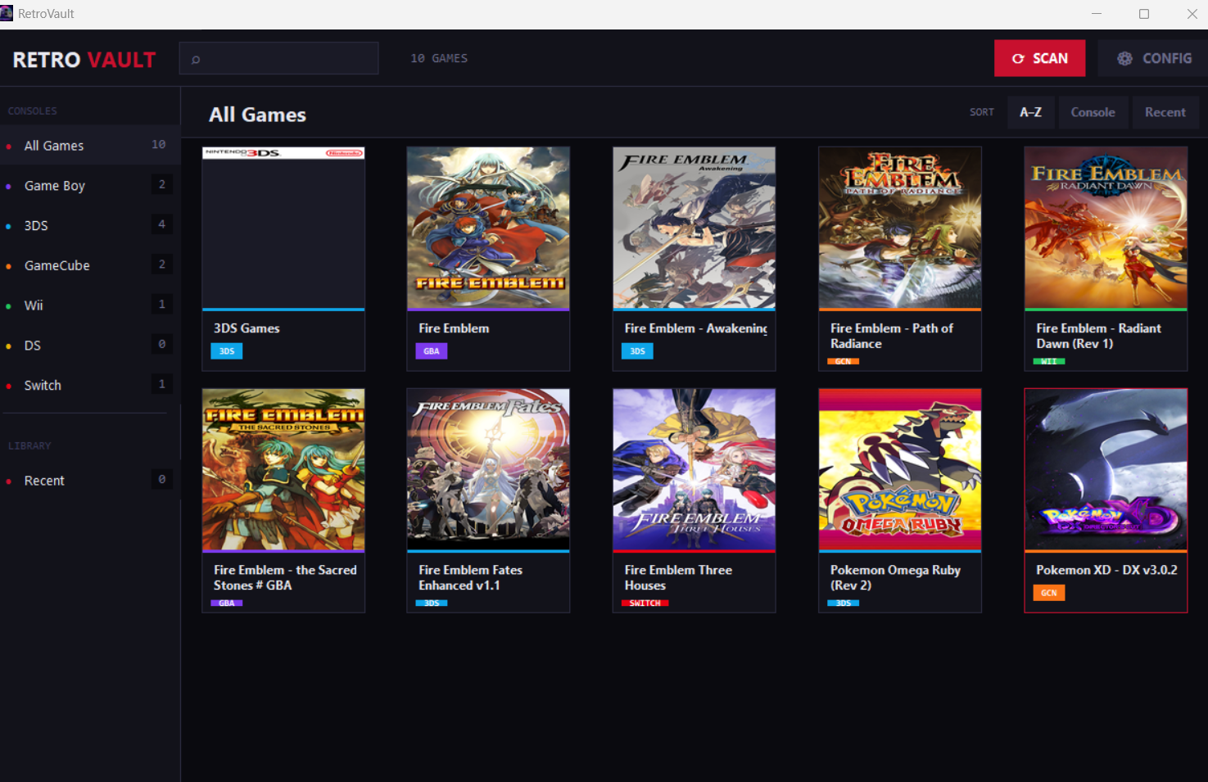Click the title 'Fire Emblem Three Houses'

point(678,577)
